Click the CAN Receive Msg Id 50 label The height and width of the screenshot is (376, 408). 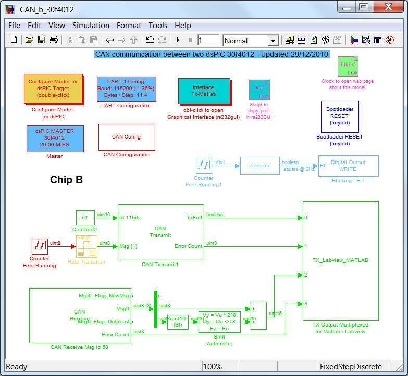click(x=79, y=347)
